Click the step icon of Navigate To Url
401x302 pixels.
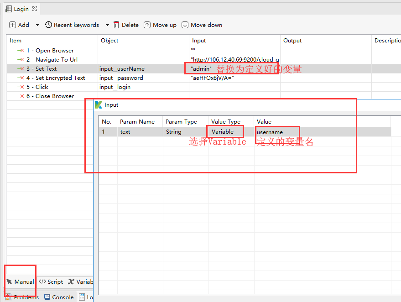coord(21,60)
